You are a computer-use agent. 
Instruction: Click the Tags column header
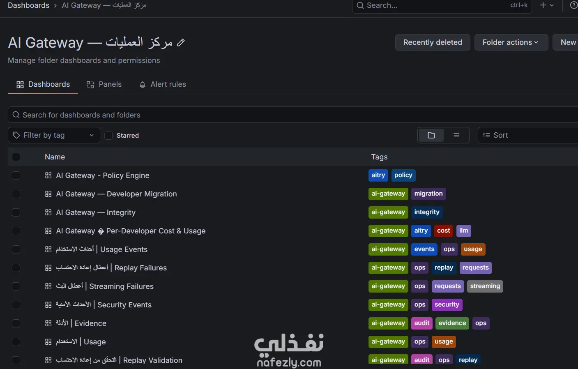(x=380, y=157)
